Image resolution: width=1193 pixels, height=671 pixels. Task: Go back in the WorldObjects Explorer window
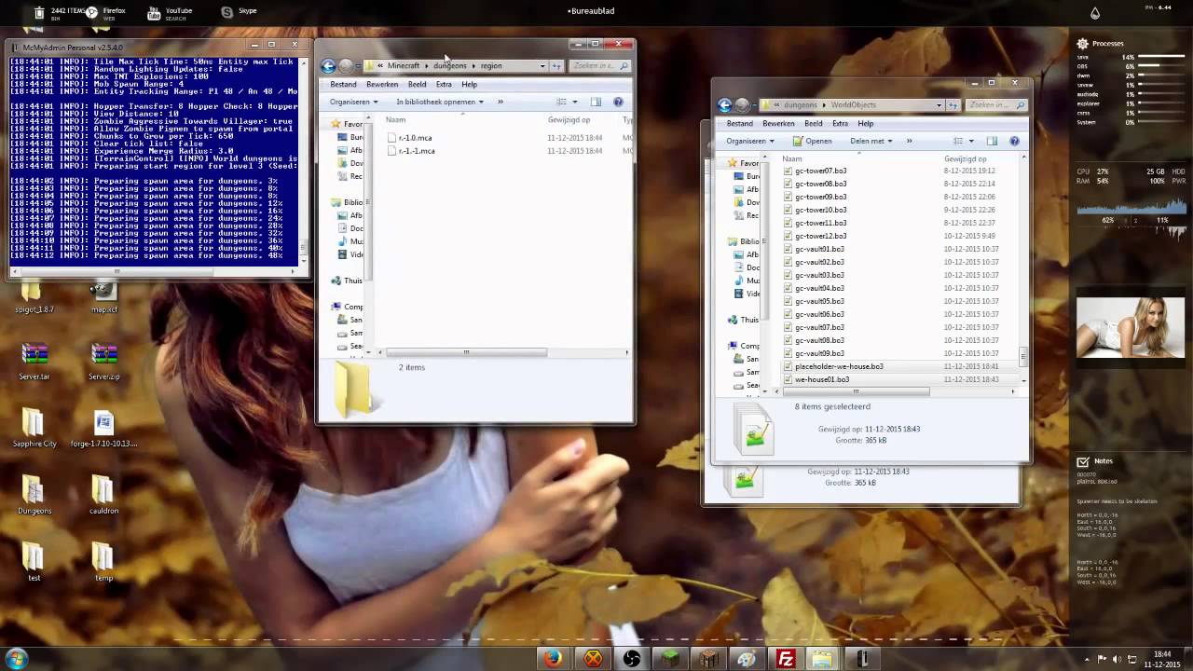(x=724, y=105)
